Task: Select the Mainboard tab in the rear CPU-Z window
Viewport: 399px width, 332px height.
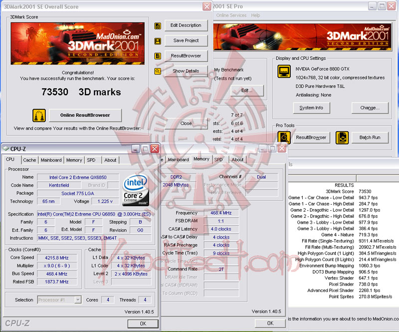Action: (x=179, y=160)
